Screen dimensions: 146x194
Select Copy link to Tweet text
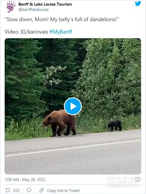click(x=63, y=190)
